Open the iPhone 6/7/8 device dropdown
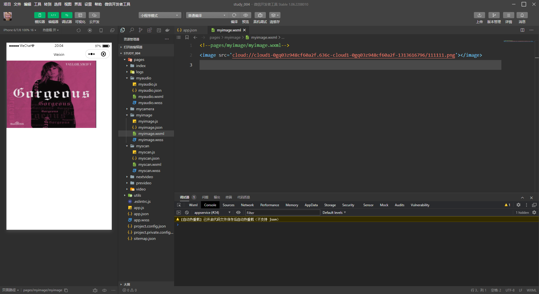The width and height of the screenshot is (539, 294). coord(20,30)
